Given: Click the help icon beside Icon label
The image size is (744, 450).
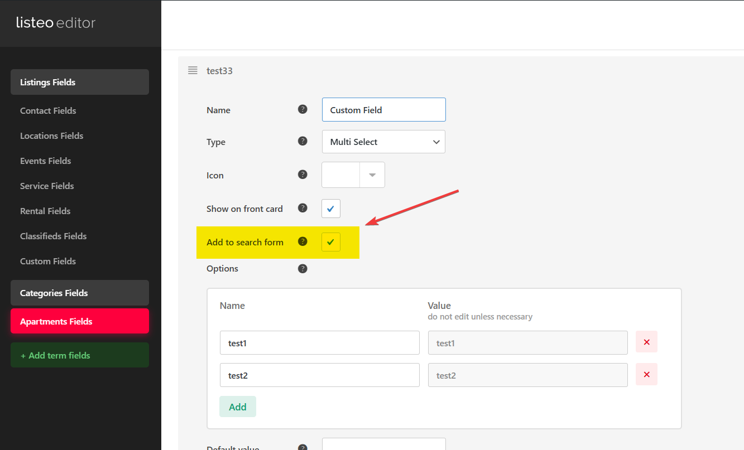Looking at the screenshot, I should coord(303,175).
